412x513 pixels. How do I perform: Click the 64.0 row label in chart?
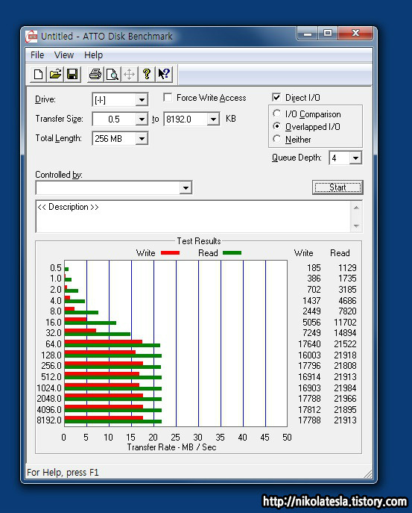click(54, 344)
